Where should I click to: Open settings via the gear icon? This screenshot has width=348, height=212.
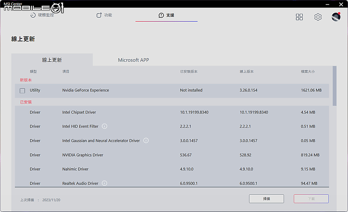[x=318, y=17]
